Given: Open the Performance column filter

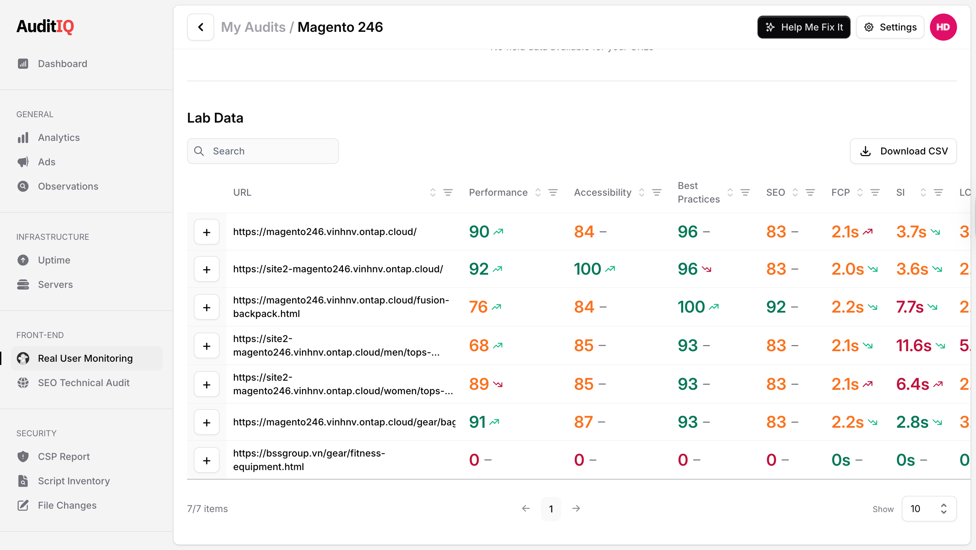Looking at the screenshot, I should pos(553,193).
